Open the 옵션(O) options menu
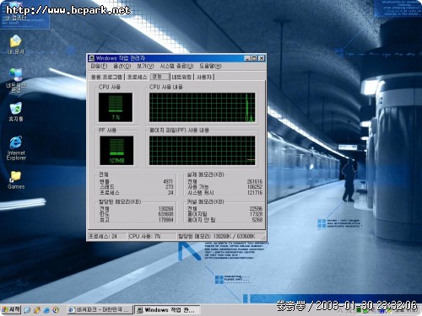Image resolution: width=422 pixels, height=316 pixels. 122,67
